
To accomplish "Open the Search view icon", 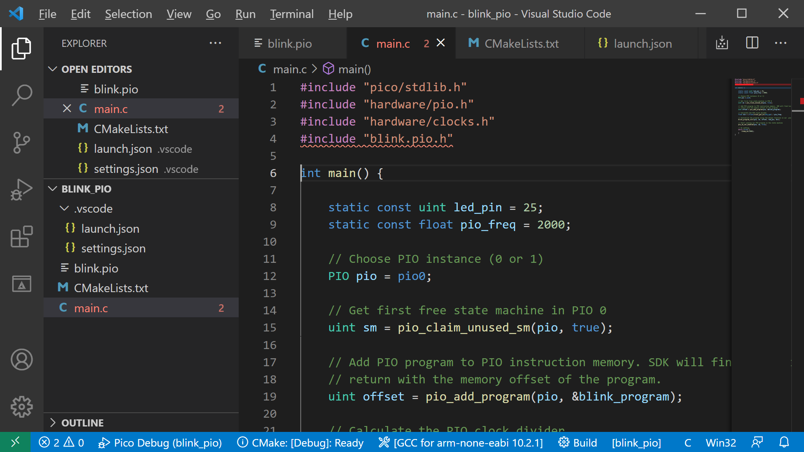I will [x=21, y=95].
